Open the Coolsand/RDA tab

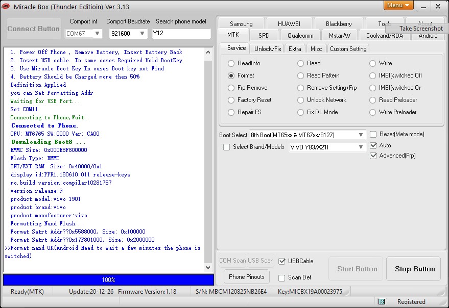point(384,36)
